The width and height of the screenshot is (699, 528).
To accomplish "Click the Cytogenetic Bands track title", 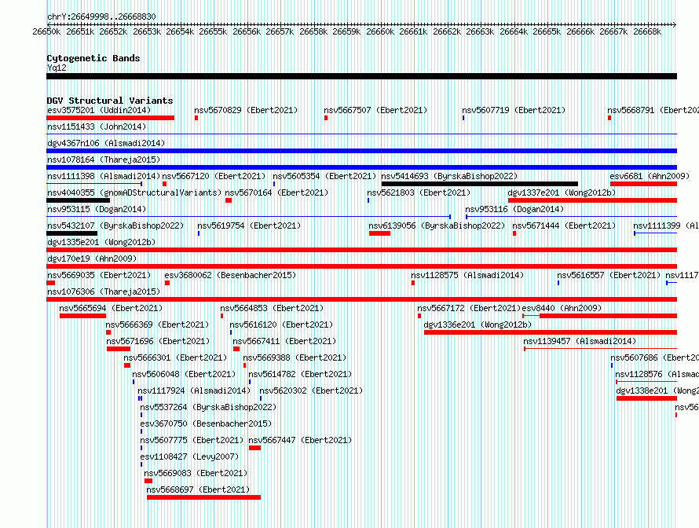I will point(93,58).
